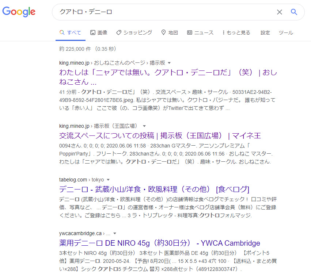The image size is (311, 276).
Task: Switch to the 画像 tab
Action: [x=99, y=33]
